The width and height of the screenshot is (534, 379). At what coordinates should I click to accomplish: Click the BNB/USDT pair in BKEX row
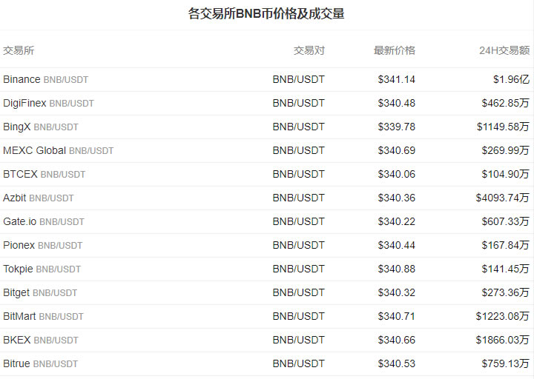pyautogui.click(x=298, y=340)
